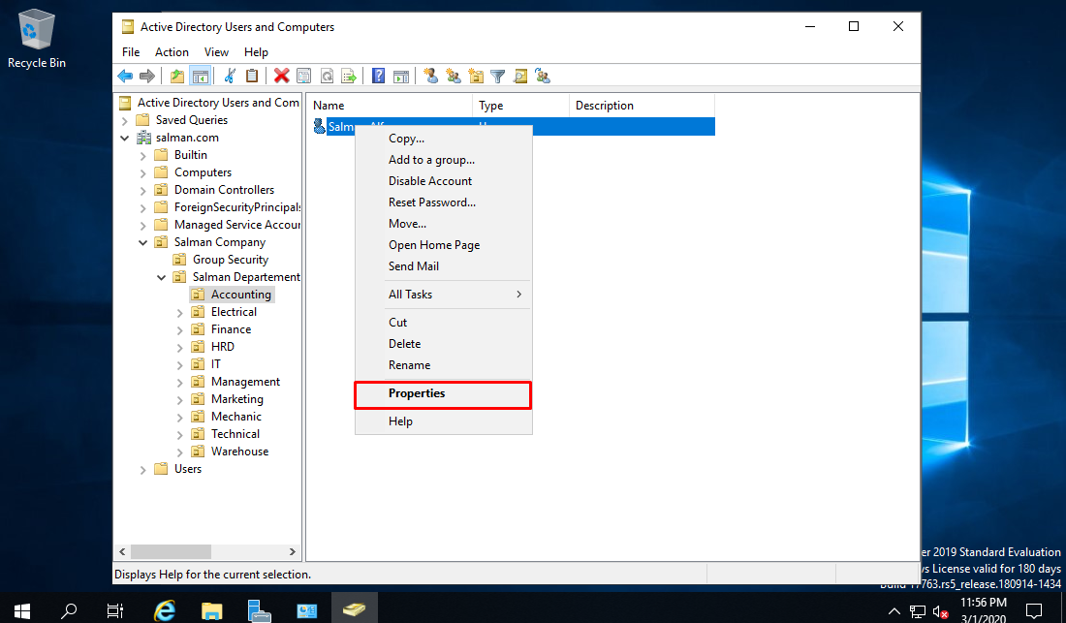
Task: Go up one level folder icon
Action: (177, 77)
